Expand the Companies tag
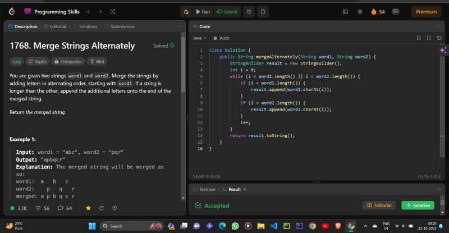The image size is (449, 233). coord(68,61)
